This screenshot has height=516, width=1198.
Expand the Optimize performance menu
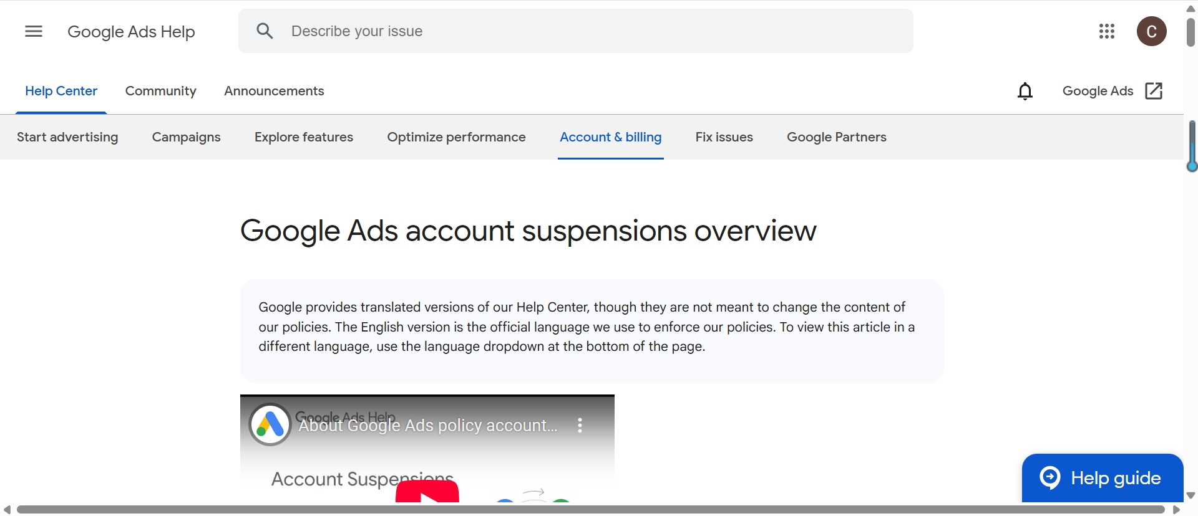(457, 137)
